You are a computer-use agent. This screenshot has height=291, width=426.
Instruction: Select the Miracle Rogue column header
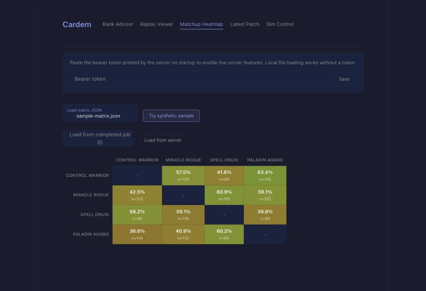tap(183, 160)
